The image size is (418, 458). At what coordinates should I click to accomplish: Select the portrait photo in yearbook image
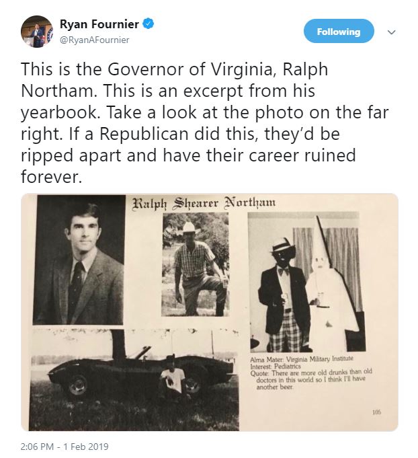click(x=79, y=260)
